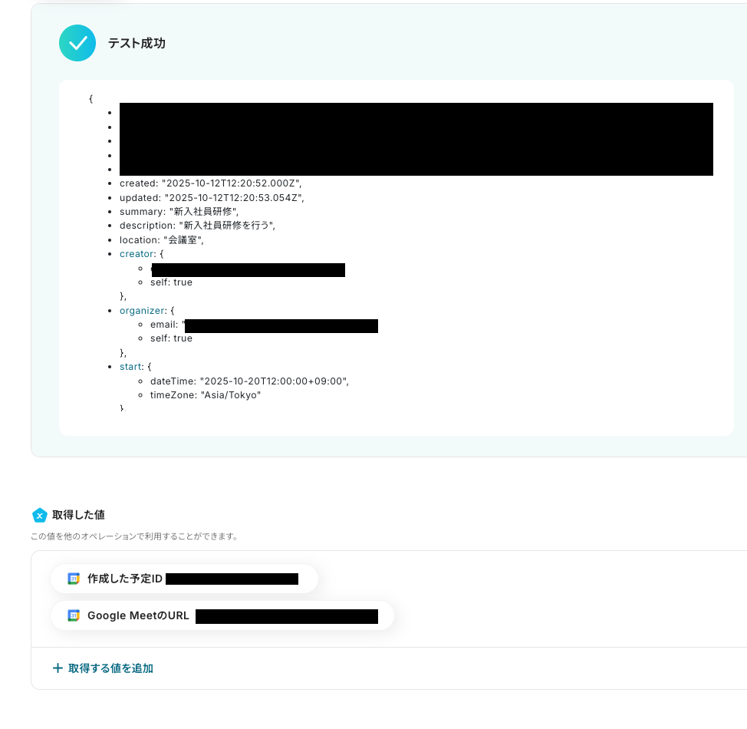Click the description line in JSON output
The height and width of the screenshot is (729, 747).
197,226
